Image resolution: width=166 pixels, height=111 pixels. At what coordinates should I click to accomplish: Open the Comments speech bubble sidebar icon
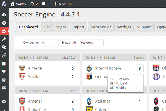coord(4,72)
